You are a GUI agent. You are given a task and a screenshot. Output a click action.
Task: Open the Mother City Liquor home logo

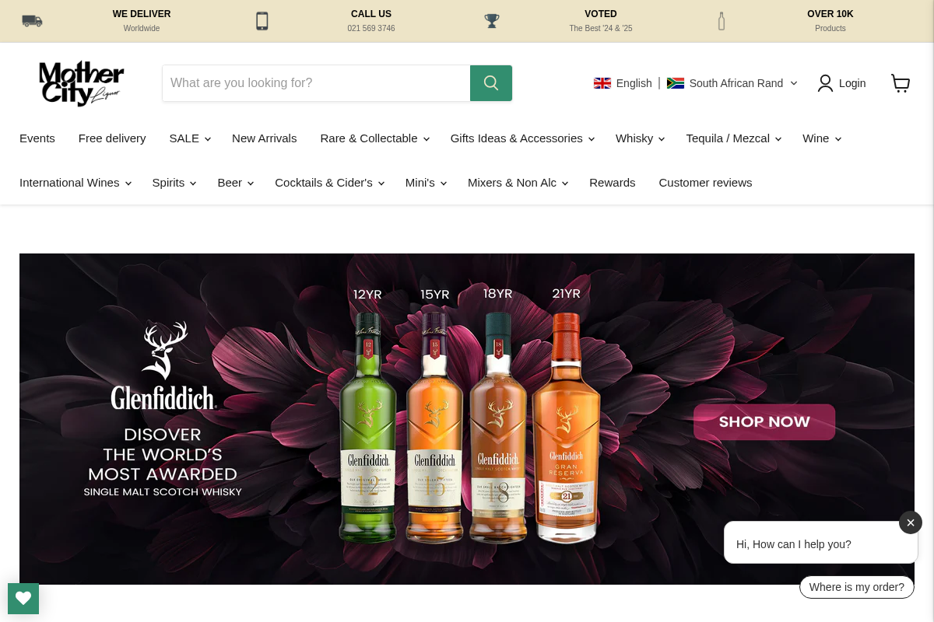(x=81, y=83)
